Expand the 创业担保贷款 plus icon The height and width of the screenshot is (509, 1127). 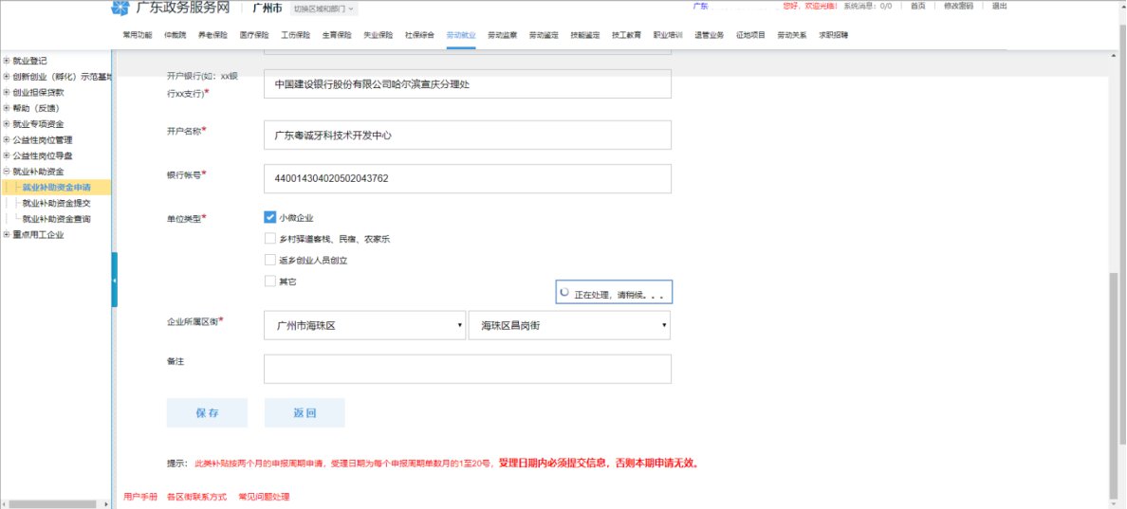[7, 93]
